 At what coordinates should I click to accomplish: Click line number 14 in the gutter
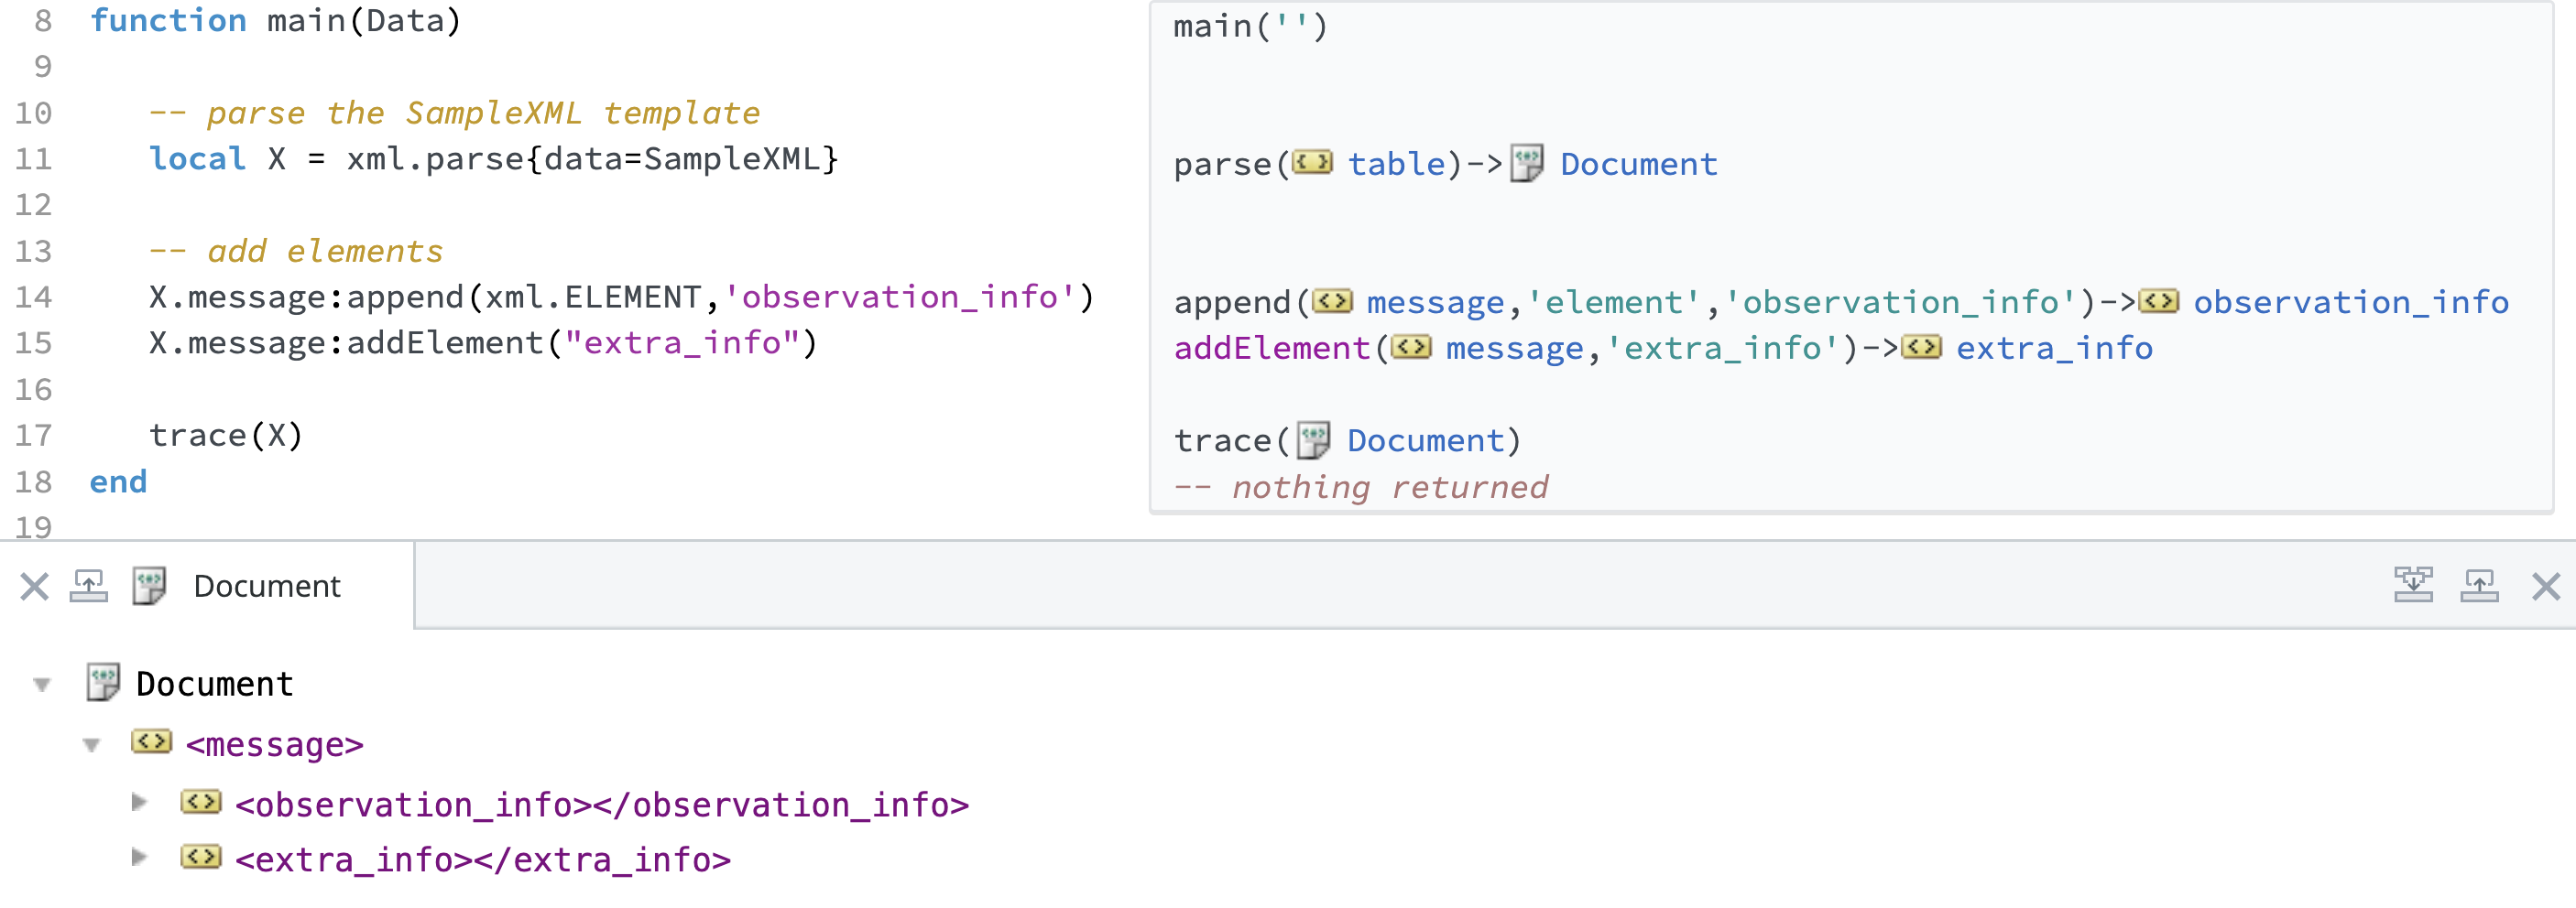pos(33,297)
